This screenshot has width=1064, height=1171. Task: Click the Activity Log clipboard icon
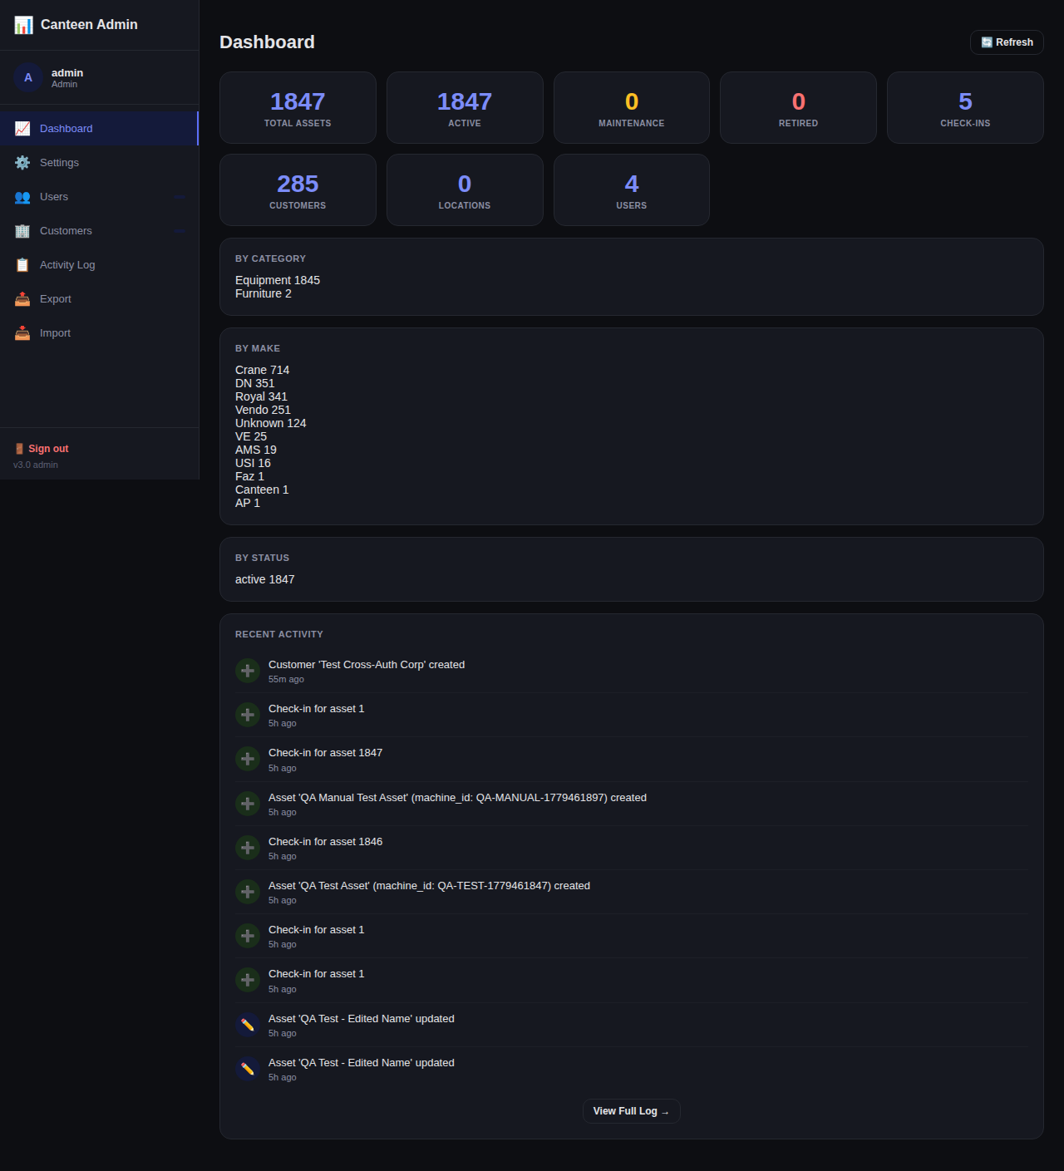point(22,265)
